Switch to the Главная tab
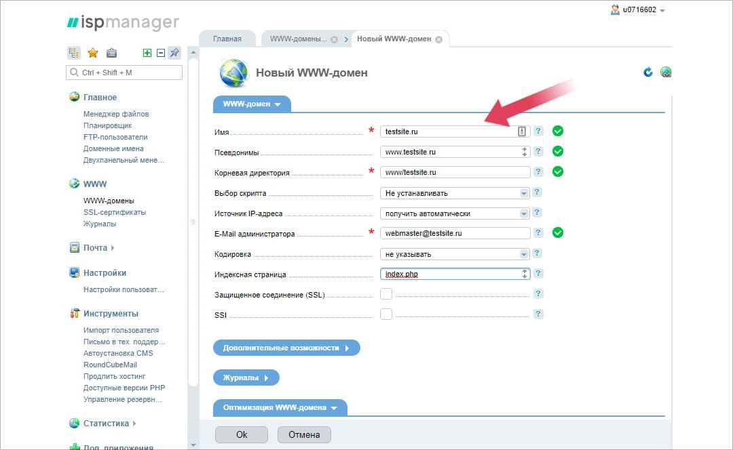This screenshot has width=733, height=450. tap(227, 39)
